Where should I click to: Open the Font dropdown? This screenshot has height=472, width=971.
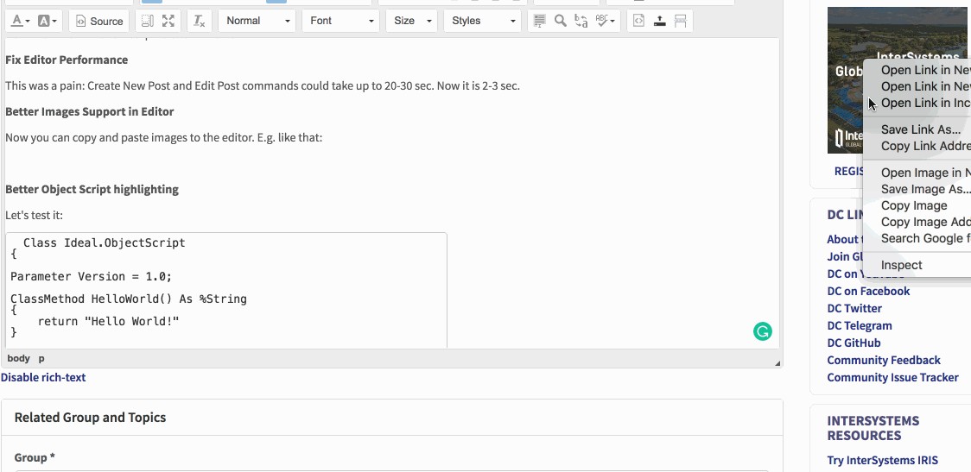(x=340, y=21)
